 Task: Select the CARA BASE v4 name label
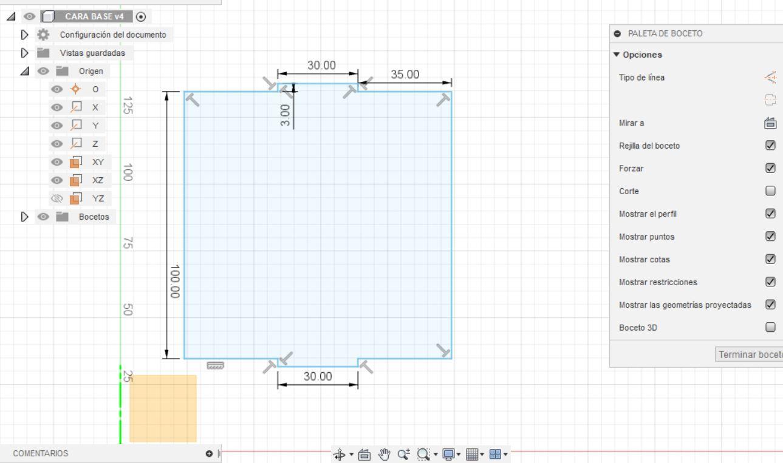95,16
